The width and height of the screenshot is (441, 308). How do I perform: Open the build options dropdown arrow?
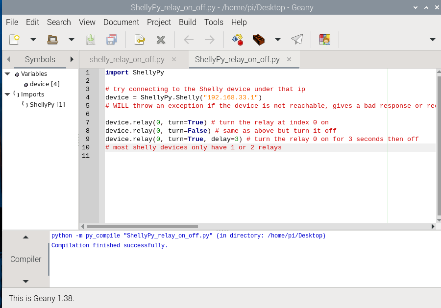click(278, 40)
